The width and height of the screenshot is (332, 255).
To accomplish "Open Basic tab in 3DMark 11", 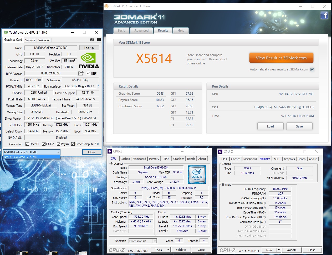I will pyautogui.click(x=121, y=30).
